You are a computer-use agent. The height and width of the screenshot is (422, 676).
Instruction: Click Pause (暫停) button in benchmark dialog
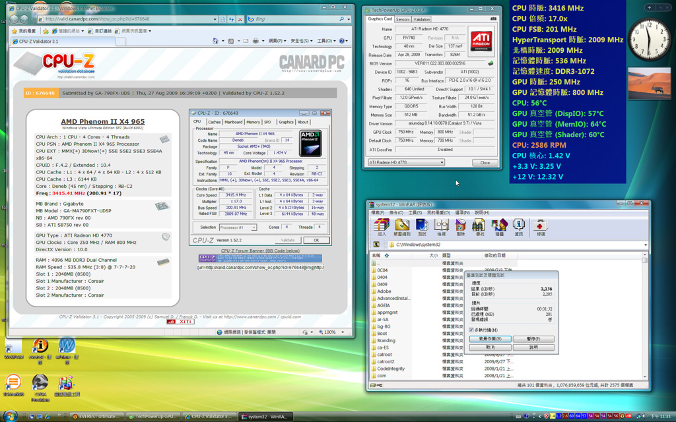(x=533, y=339)
